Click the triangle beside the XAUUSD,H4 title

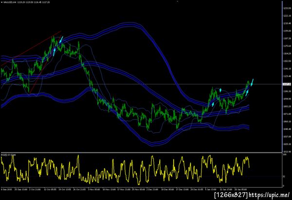click(1, 2)
